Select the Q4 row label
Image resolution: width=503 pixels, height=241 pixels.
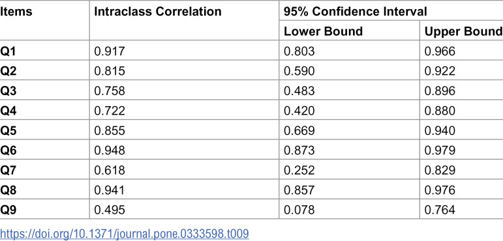tap(8, 111)
